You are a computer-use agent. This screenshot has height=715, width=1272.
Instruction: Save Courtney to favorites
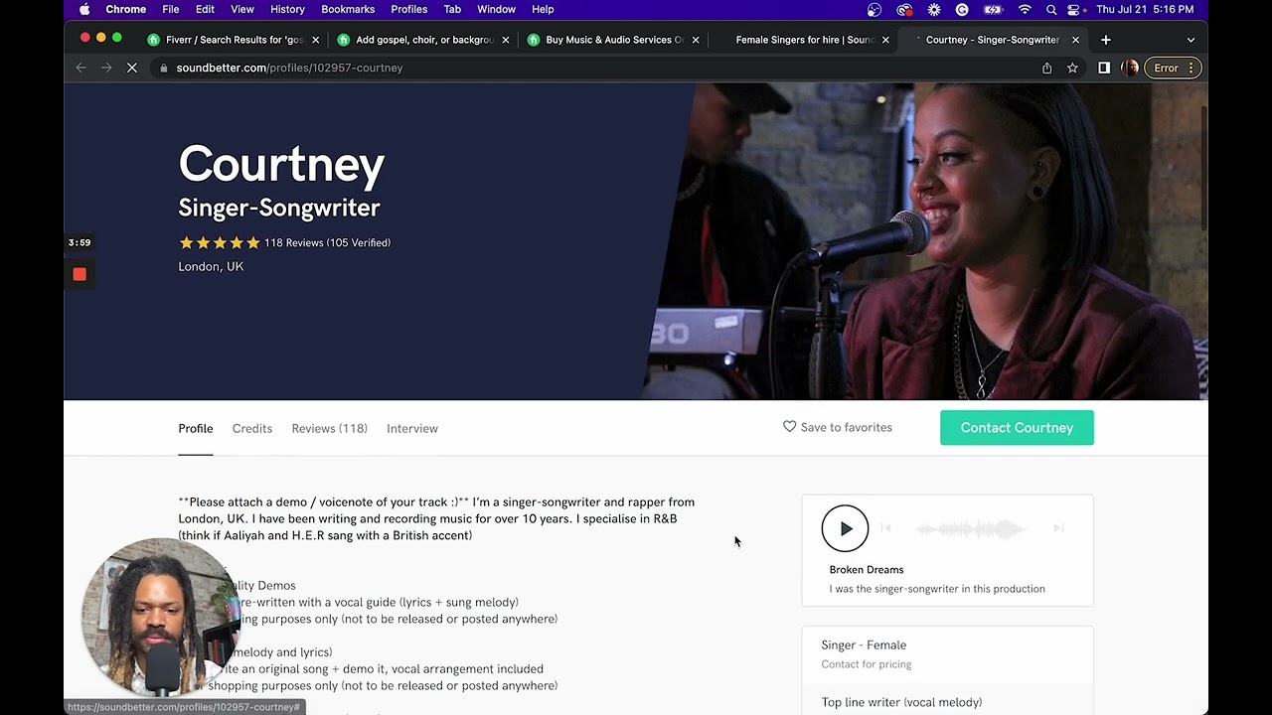tap(838, 427)
